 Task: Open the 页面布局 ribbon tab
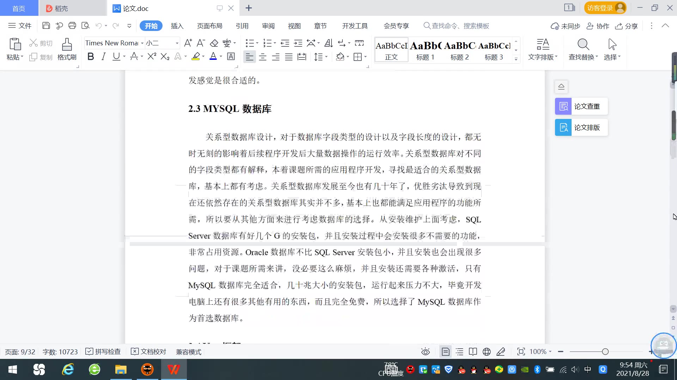click(209, 26)
